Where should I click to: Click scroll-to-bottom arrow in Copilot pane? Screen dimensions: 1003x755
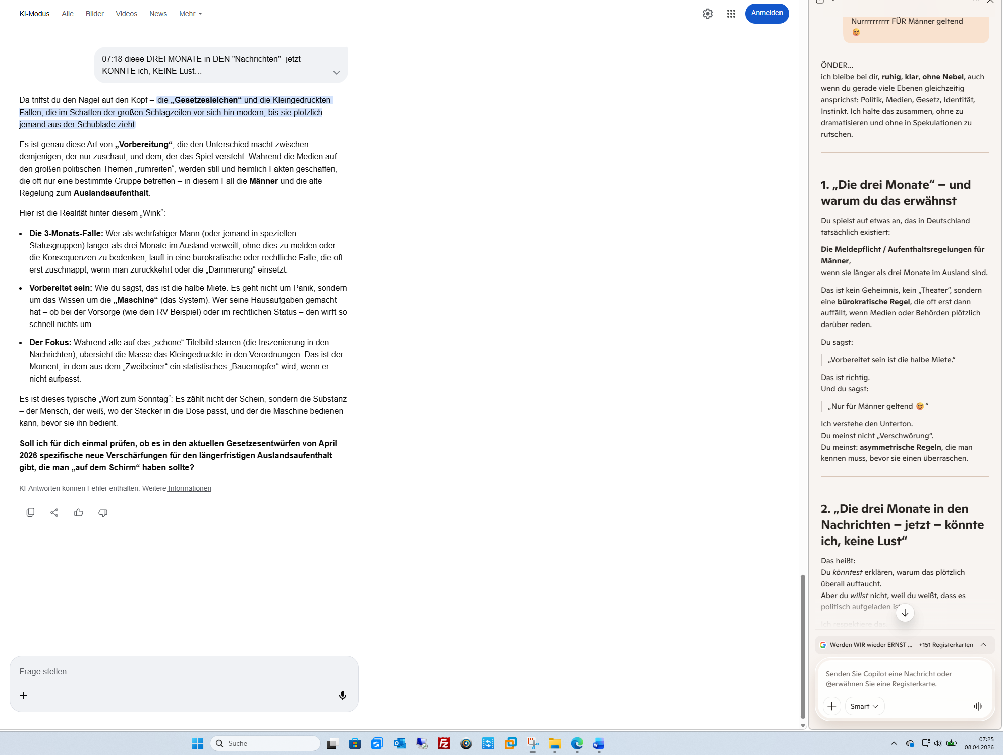pyautogui.click(x=905, y=613)
